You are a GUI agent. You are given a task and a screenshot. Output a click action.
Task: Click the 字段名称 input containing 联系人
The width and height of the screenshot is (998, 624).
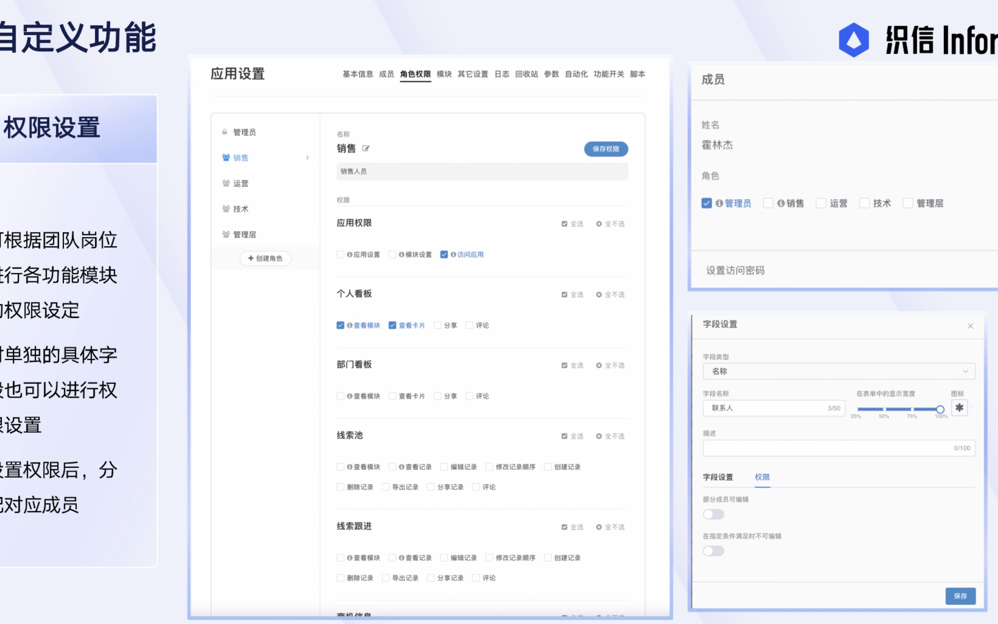(x=774, y=408)
